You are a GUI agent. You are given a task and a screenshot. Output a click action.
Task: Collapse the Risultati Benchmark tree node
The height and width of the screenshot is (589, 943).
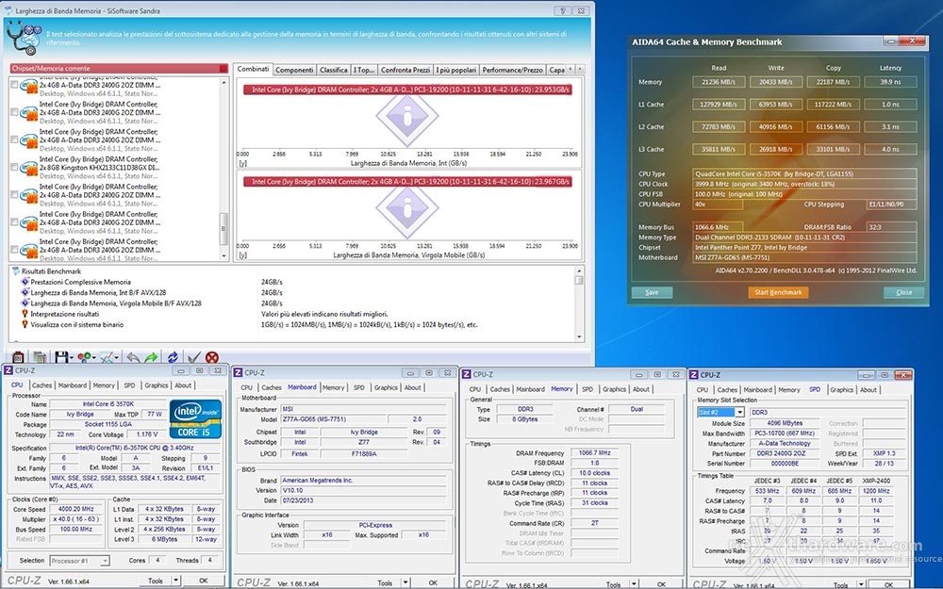(15, 271)
